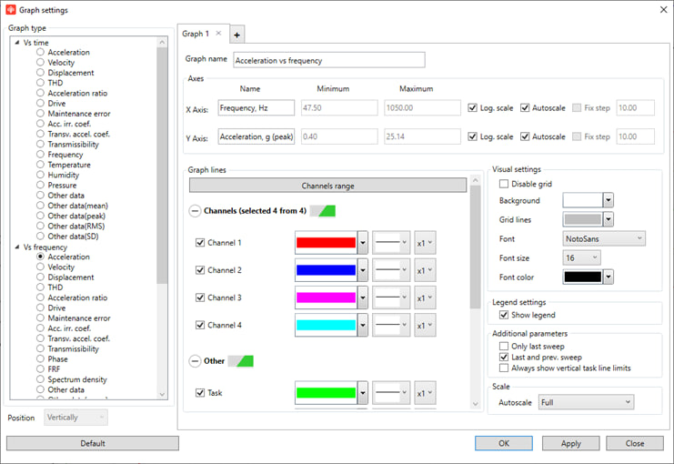Click the Close button
This screenshot has height=464, width=674.
(635, 443)
